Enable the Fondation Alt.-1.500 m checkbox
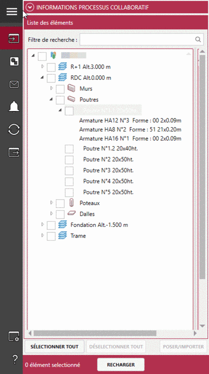The width and height of the screenshot is (209, 374). [x=51, y=225]
